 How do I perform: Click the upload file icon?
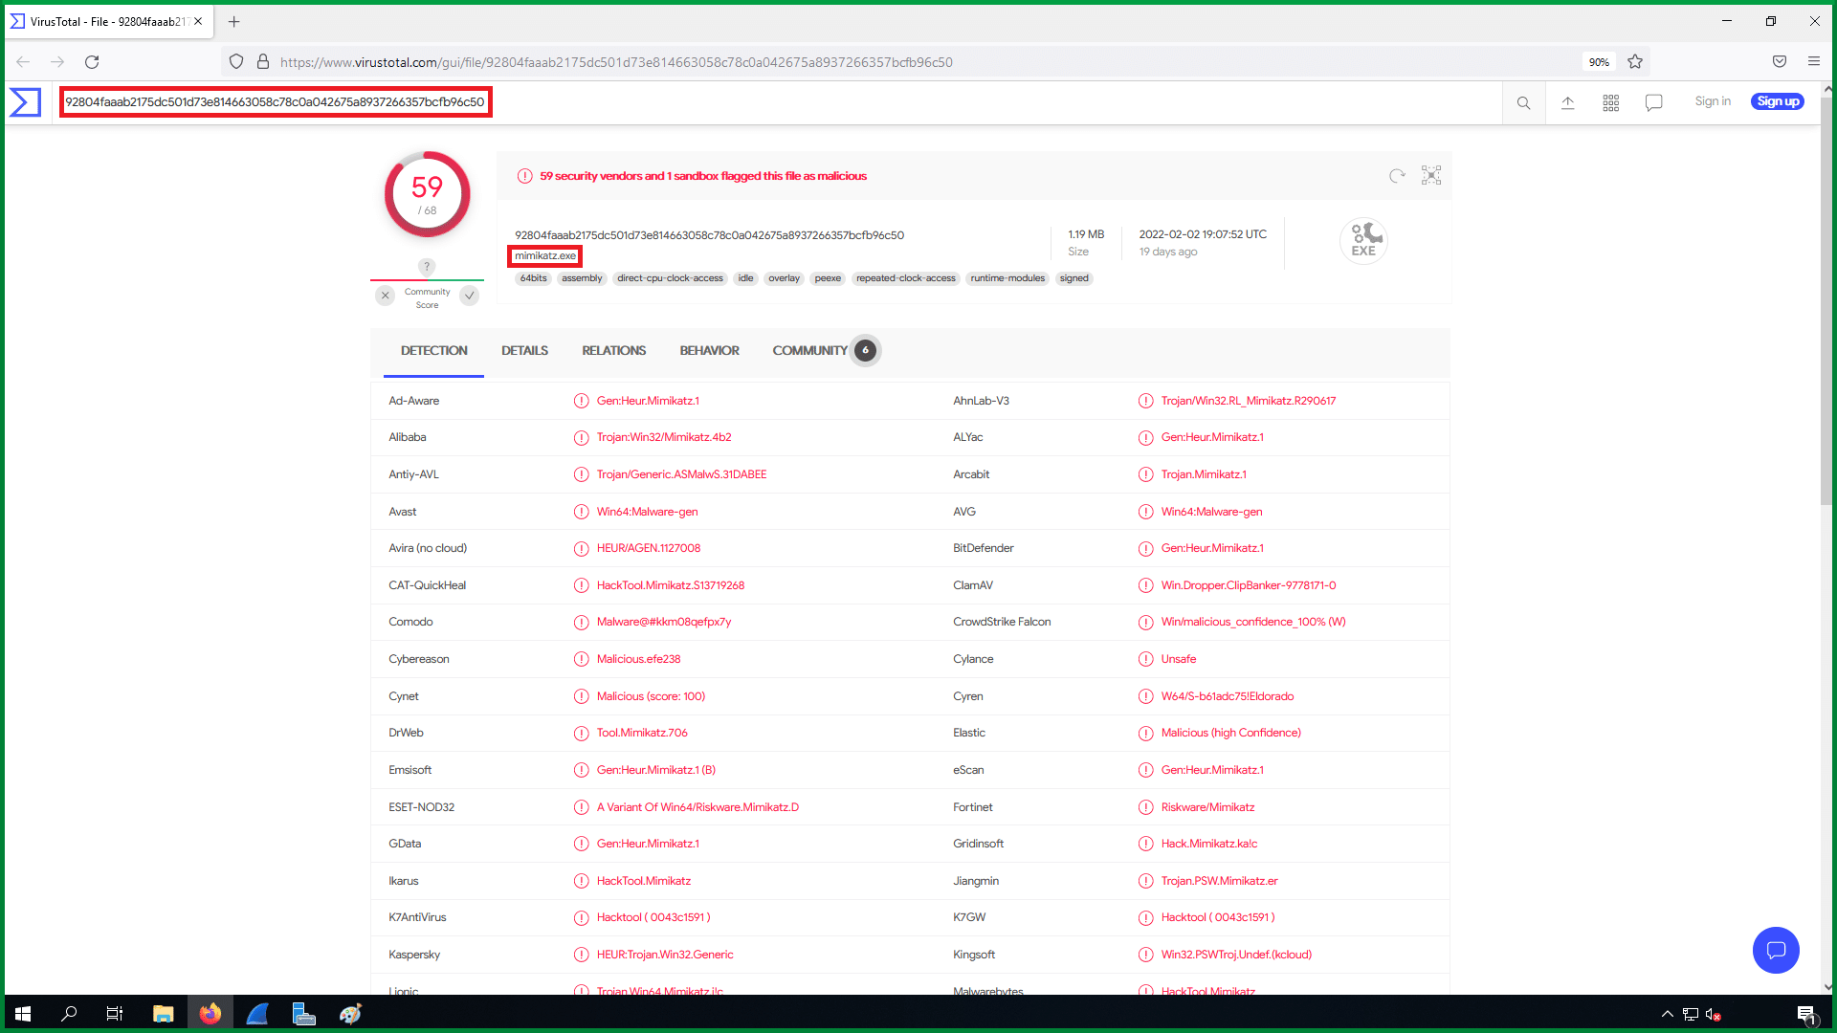1567,102
